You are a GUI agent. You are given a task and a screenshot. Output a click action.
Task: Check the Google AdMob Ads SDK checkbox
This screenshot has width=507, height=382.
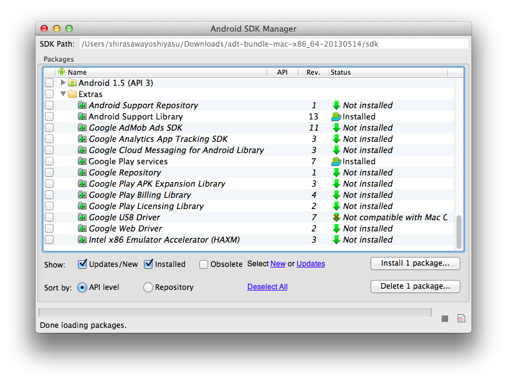[x=49, y=128]
